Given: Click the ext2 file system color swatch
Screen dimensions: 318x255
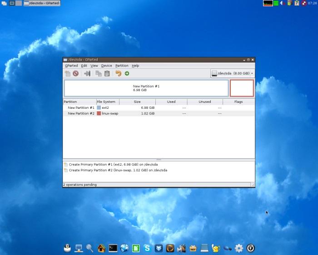Looking at the screenshot, I should [x=99, y=107].
